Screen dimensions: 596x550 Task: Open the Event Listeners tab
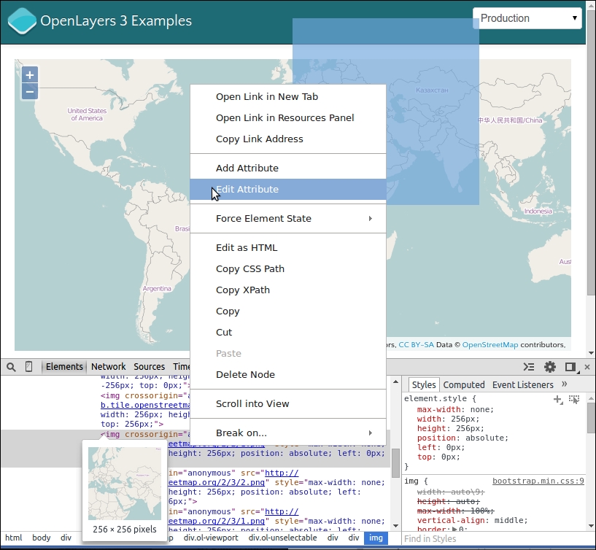pos(522,384)
